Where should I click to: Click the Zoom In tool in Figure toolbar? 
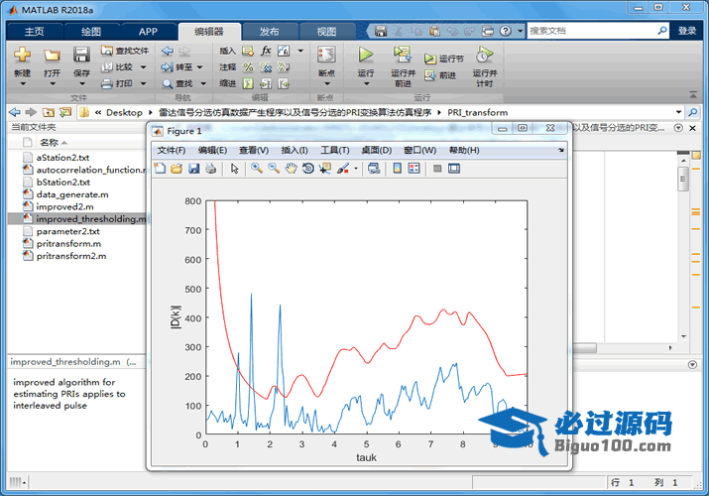[256, 169]
